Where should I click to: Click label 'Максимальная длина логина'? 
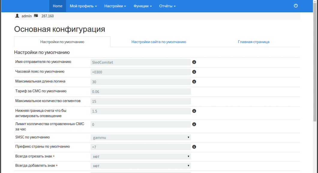40,81
